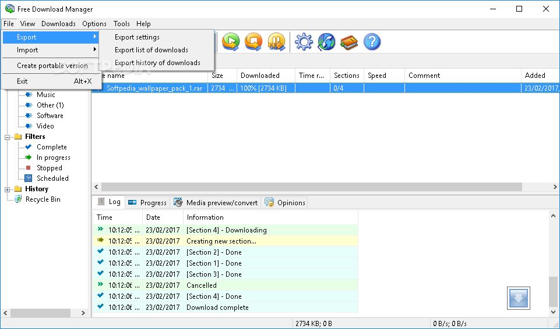Sort by the Comment column header
This screenshot has height=329, width=560.
point(463,76)
